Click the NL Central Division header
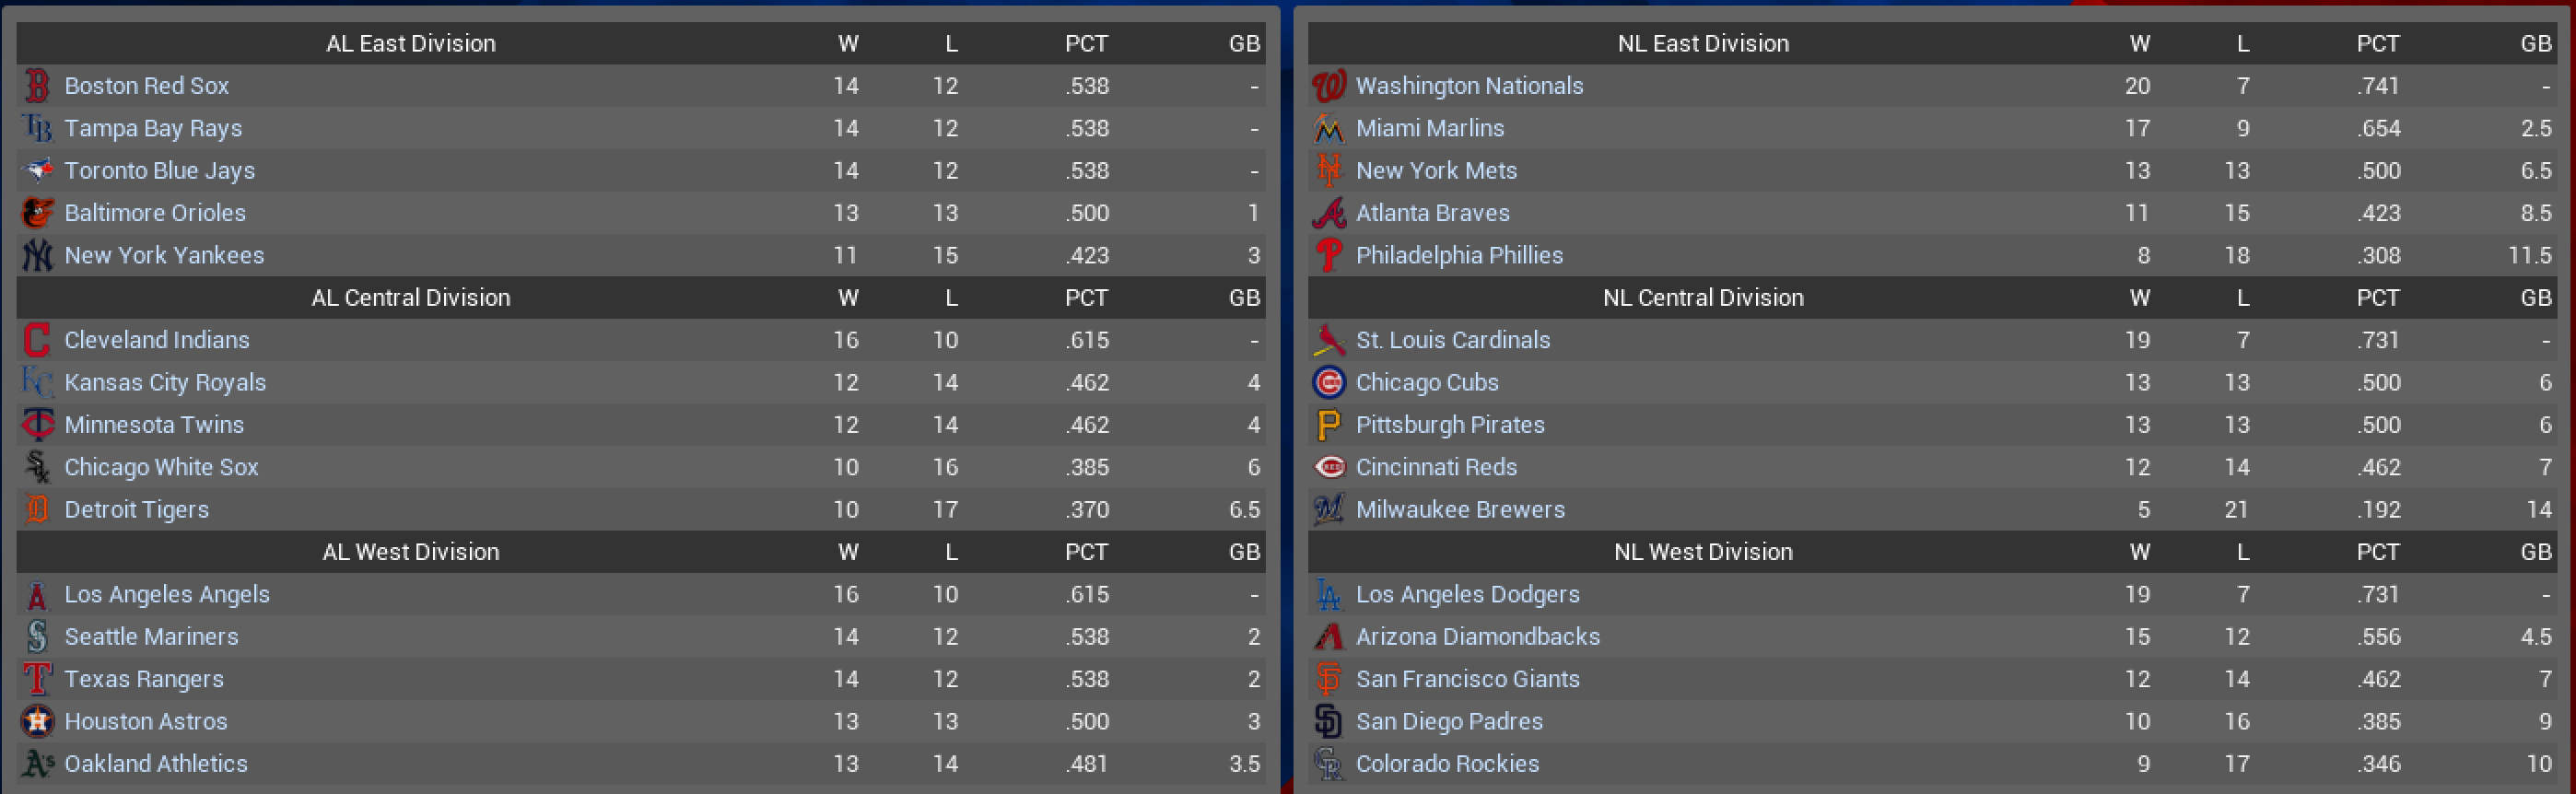 point(1702,298)
